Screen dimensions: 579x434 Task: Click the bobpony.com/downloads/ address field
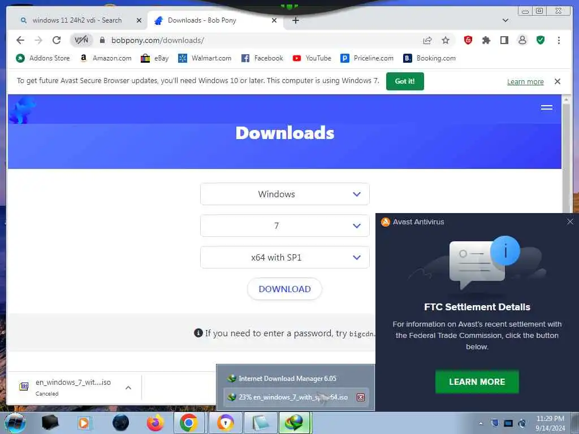tap(158, 40)
